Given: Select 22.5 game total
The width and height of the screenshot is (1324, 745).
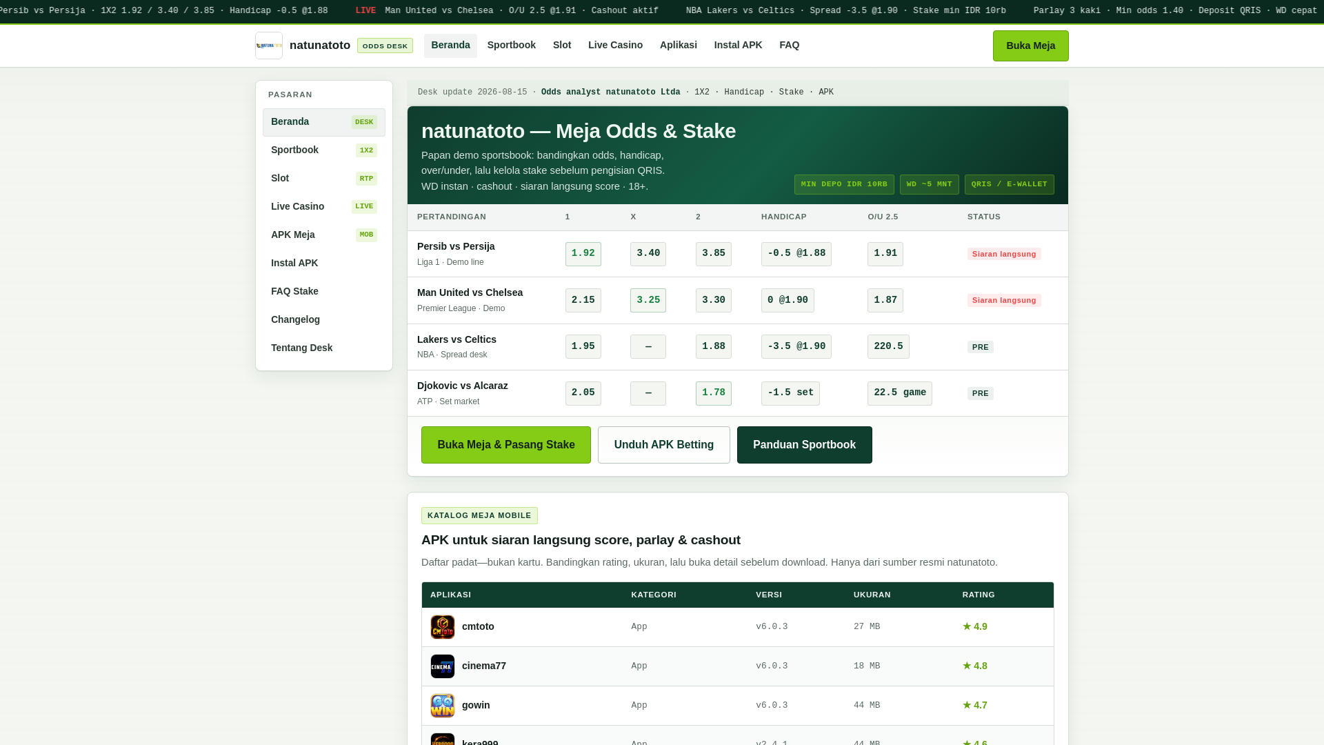Looking at the screenshot, I should point(900,393).
